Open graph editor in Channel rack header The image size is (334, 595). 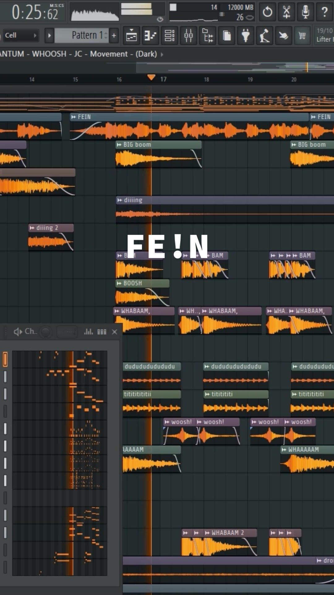(x=88, y=332)
